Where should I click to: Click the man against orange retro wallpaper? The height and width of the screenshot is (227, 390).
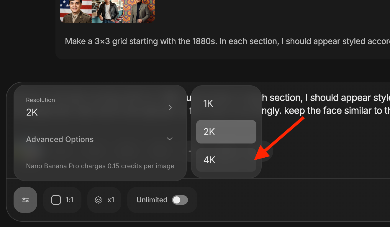point(139,11)
